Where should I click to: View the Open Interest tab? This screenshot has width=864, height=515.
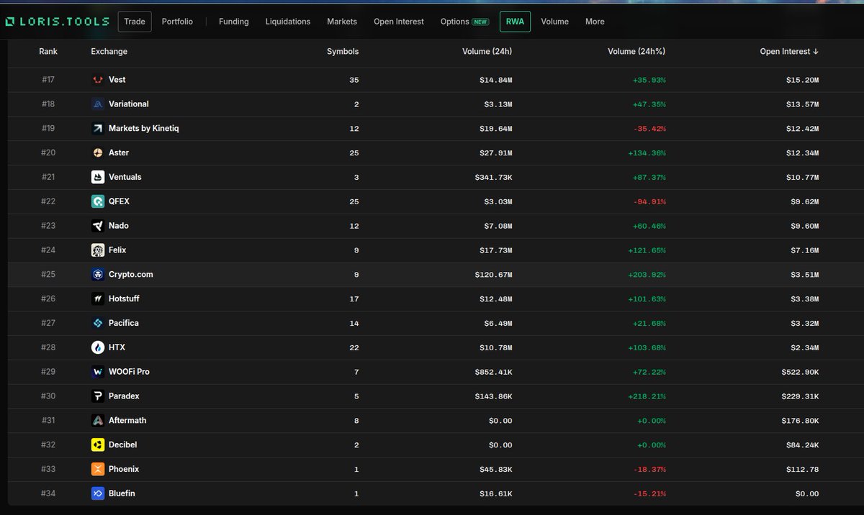coord(399,22)
